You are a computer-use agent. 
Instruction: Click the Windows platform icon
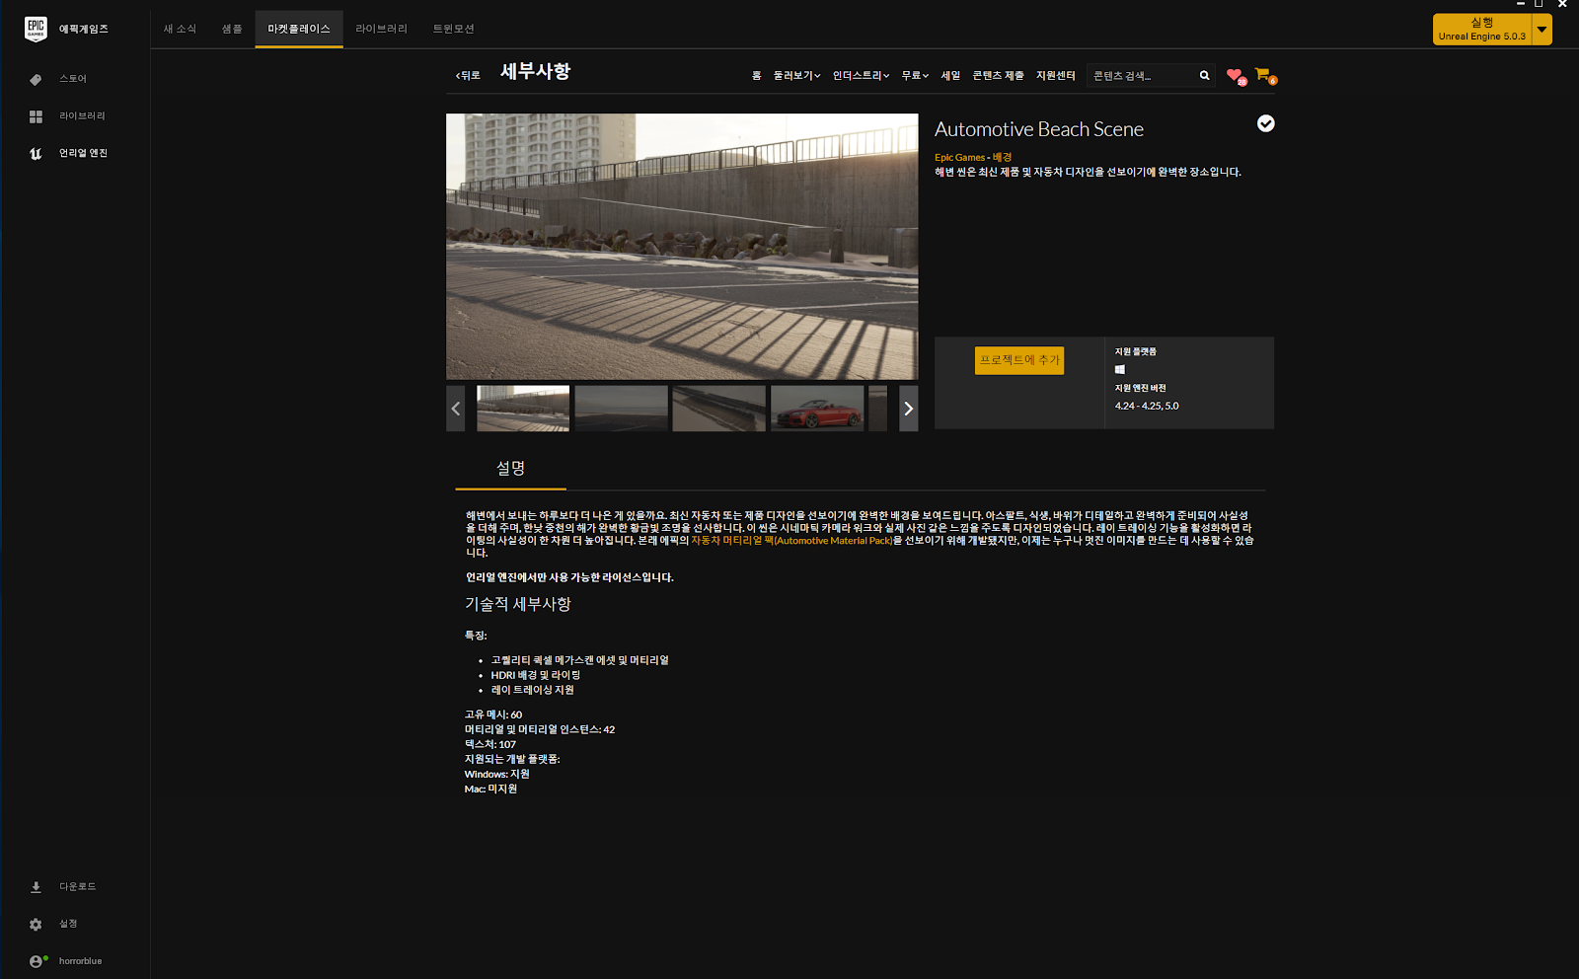pos(1120,369)
